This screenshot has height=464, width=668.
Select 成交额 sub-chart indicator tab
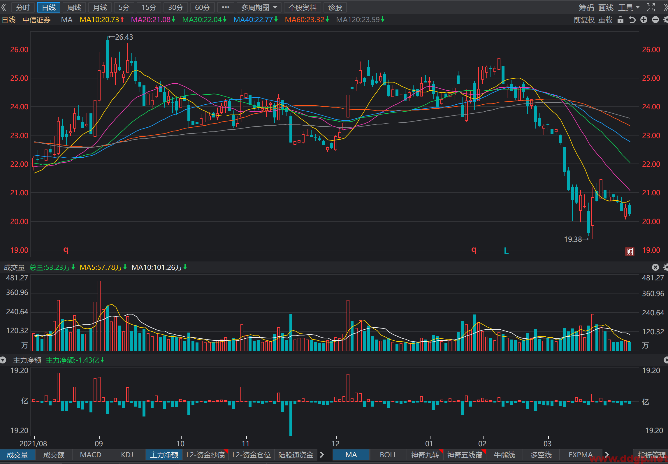click(54, 455)
